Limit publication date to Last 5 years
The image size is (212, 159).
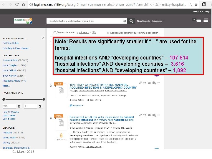[9, 119]
